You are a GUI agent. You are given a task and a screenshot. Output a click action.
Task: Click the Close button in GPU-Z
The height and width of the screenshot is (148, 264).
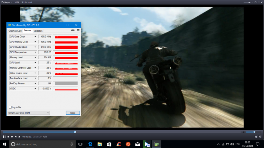click(73, 113)
